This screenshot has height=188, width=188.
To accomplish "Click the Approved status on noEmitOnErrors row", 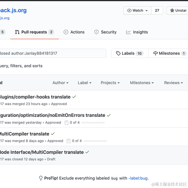I will [x=53, y=123].
